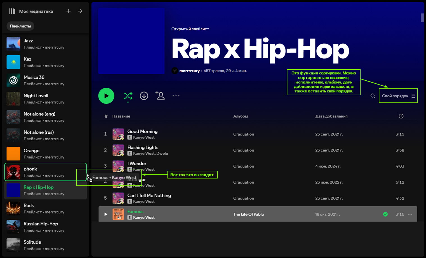426x258 pixels.
Task: Sort by Дата добавления column header
Action: point(331,116)
